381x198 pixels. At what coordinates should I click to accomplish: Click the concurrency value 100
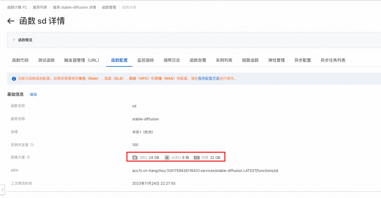point(135,145)
